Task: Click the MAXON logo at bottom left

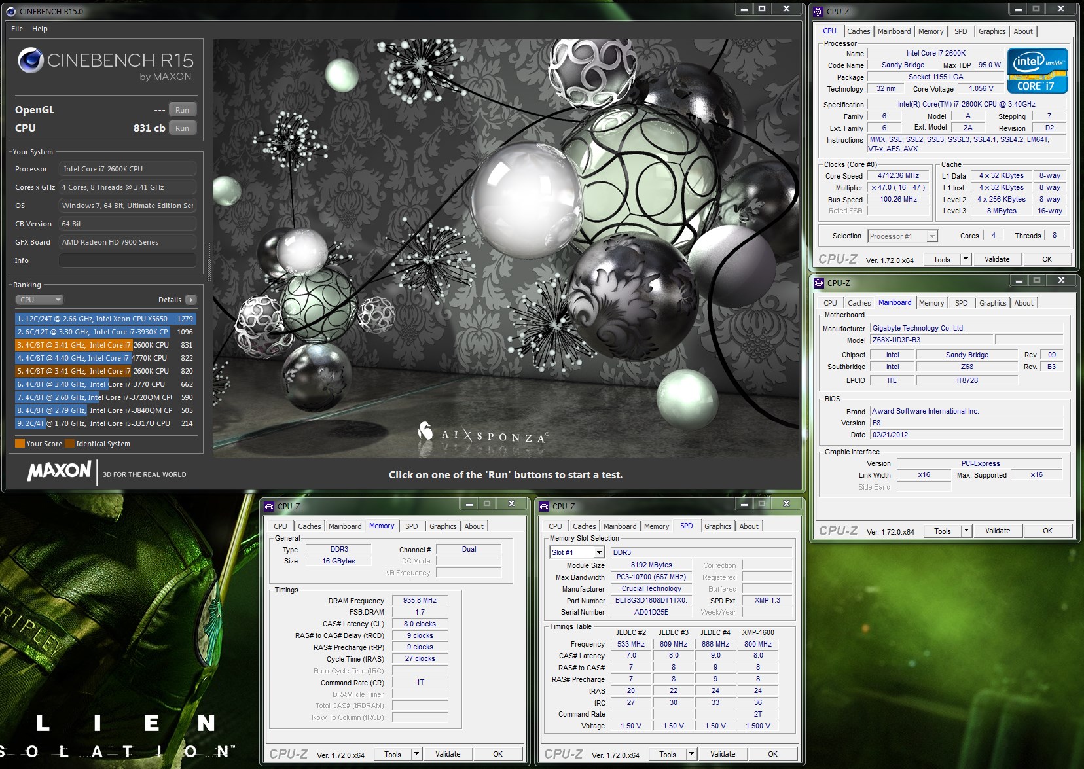Action: (59, 471)
